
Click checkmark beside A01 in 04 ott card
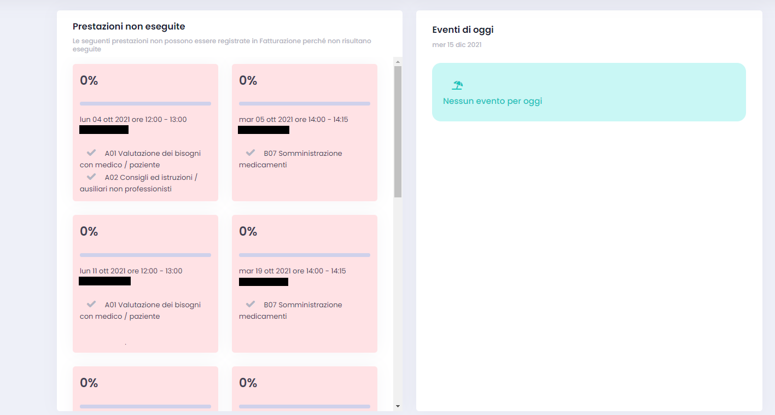[91, 153]
